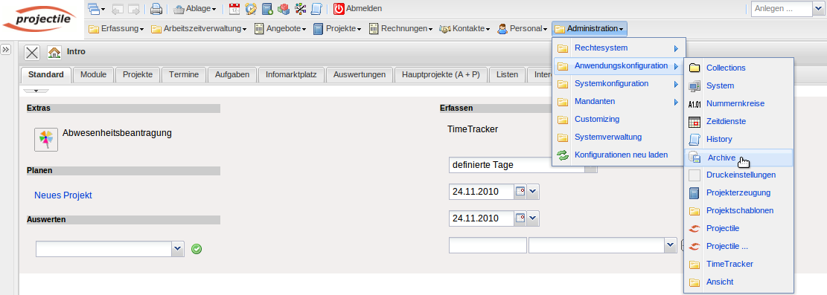Click the navigate back arrow icon
The height and width of the screenshot is (295, 827).
tap(118, 8)
